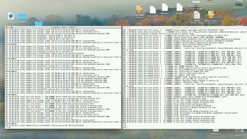Select the start.batre file icon
Screen dimensions: 247x139
[x=165, y=7]
